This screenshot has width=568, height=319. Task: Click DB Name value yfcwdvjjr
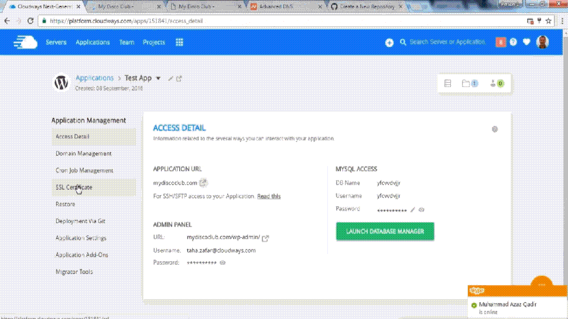(x=388, y=183)
